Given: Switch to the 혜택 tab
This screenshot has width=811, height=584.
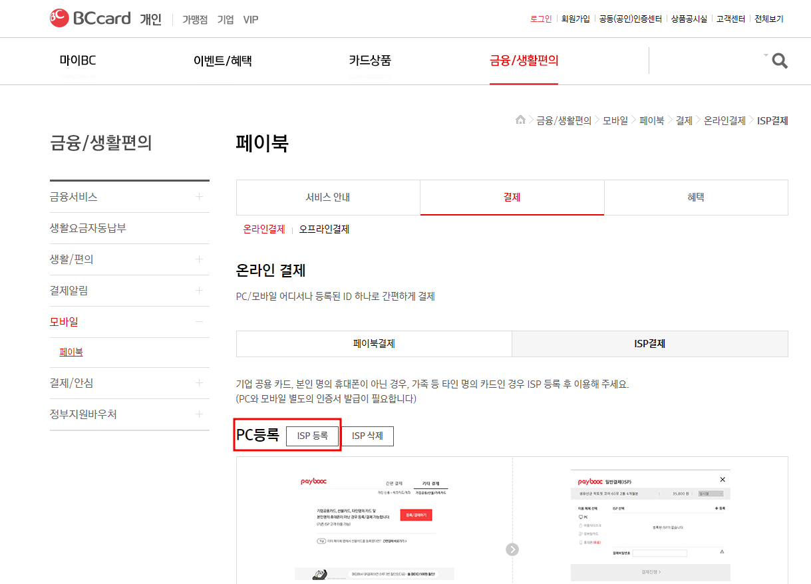Looking at the screenshot, I should [696, 198].
